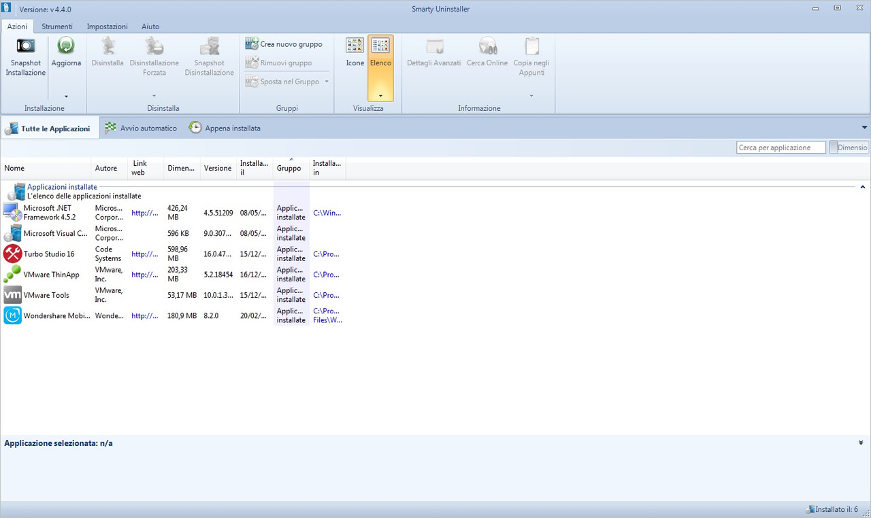
Task: Open the dropdown under Copia negli Appunti
Action: tap(531, 97)
